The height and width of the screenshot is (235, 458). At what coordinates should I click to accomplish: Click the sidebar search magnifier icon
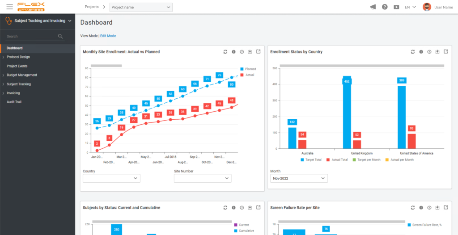click(x=60, y=36)
